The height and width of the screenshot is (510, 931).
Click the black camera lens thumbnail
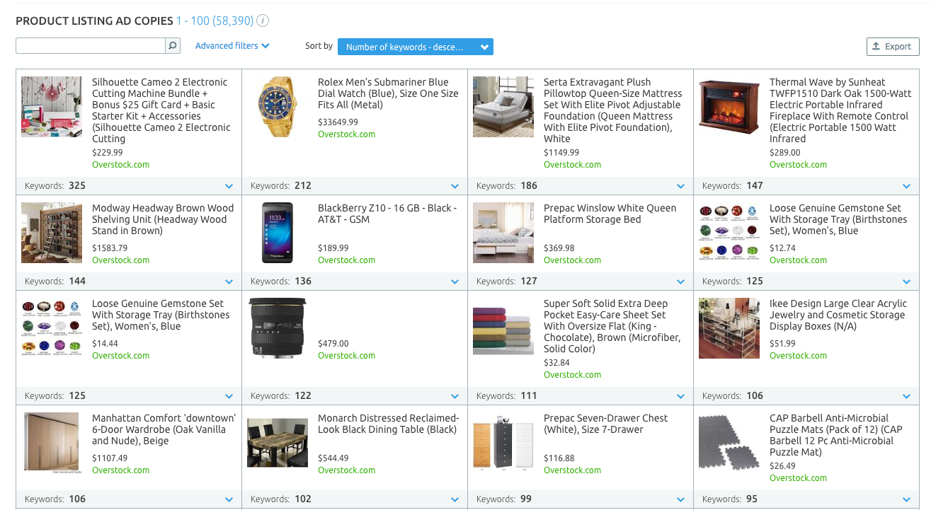(x=278, y=328)
